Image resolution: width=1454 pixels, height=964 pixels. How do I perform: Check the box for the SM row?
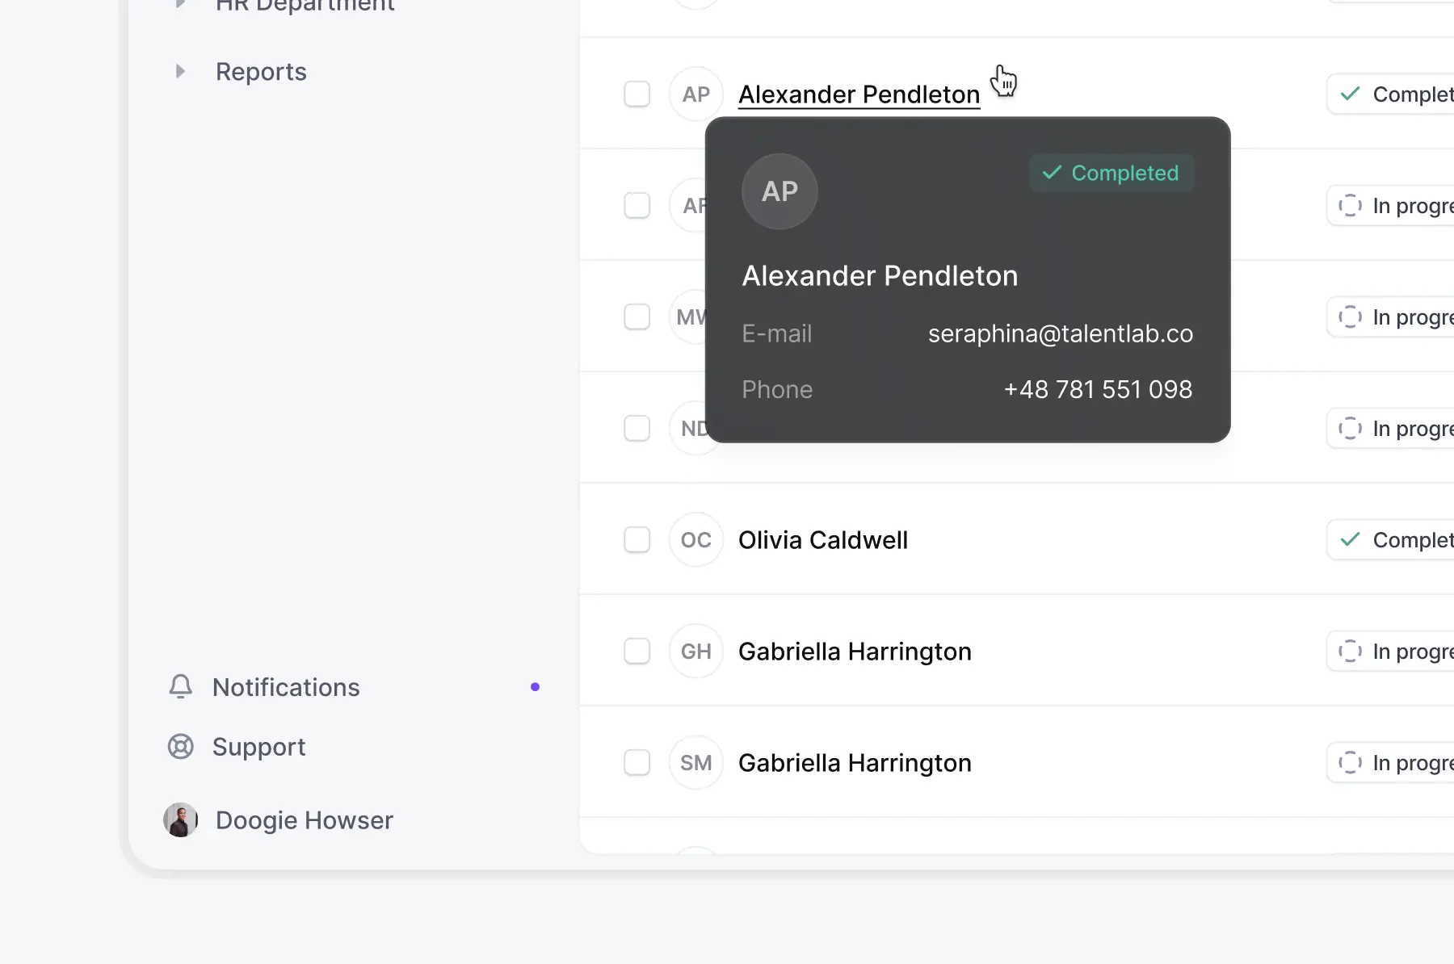point(637,763)
